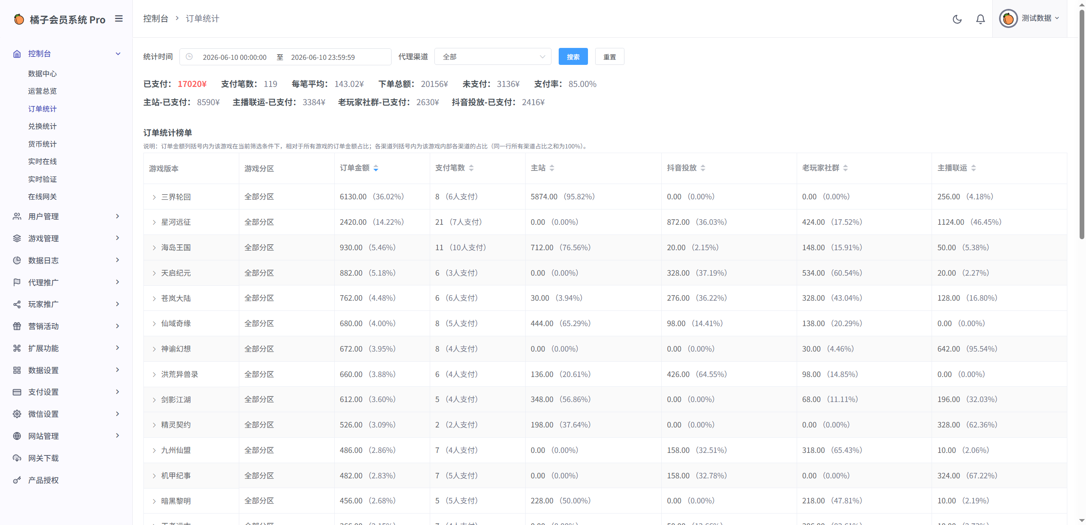Click the 网站管理 globe icon
Viewport: 1086px width, 525px height.
point(17,436)
